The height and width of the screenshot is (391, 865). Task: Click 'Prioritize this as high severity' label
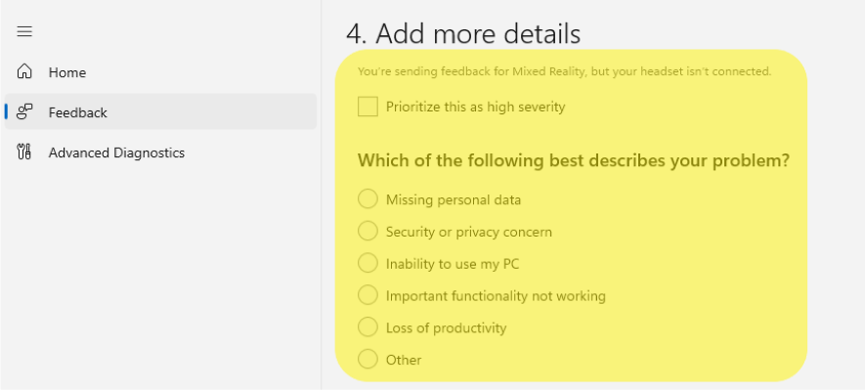pos(476,107)
